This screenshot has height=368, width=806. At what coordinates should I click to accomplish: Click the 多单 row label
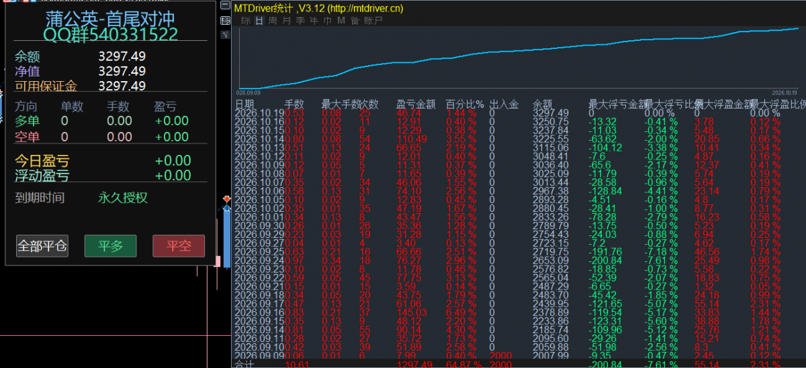pos(27,121)
